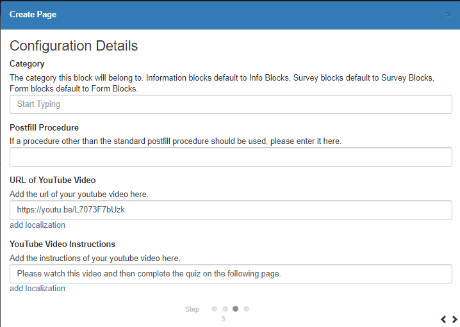Click into the Postfill Procedure input
The image size is (460, 327).
pyautogui.click(x=231, y=157)
